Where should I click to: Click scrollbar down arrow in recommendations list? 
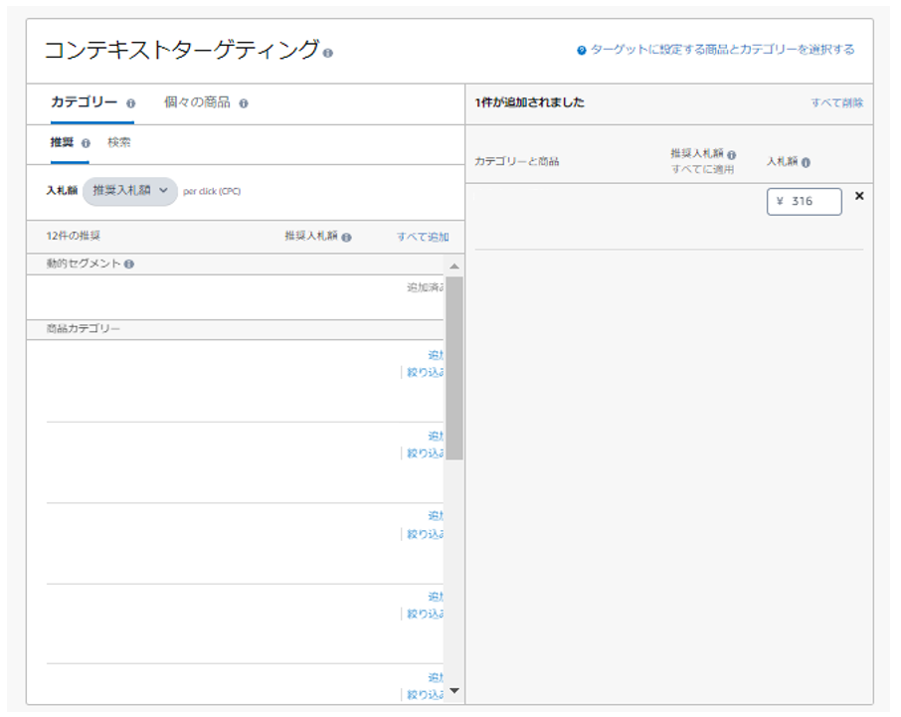pyautogui.click(x=454, y=690)
